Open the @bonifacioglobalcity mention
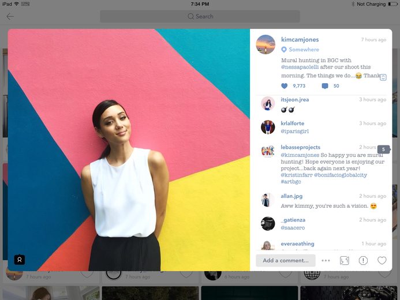Screen dimensions: 400x300 pyautogui.click(x=341, y=175)
